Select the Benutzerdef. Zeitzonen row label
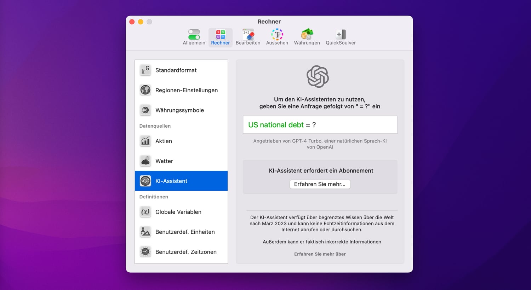 coord(186,252)
